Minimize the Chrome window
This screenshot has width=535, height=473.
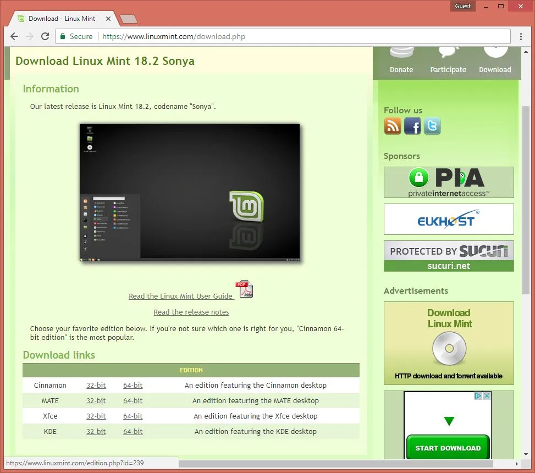tap(486, 6)
